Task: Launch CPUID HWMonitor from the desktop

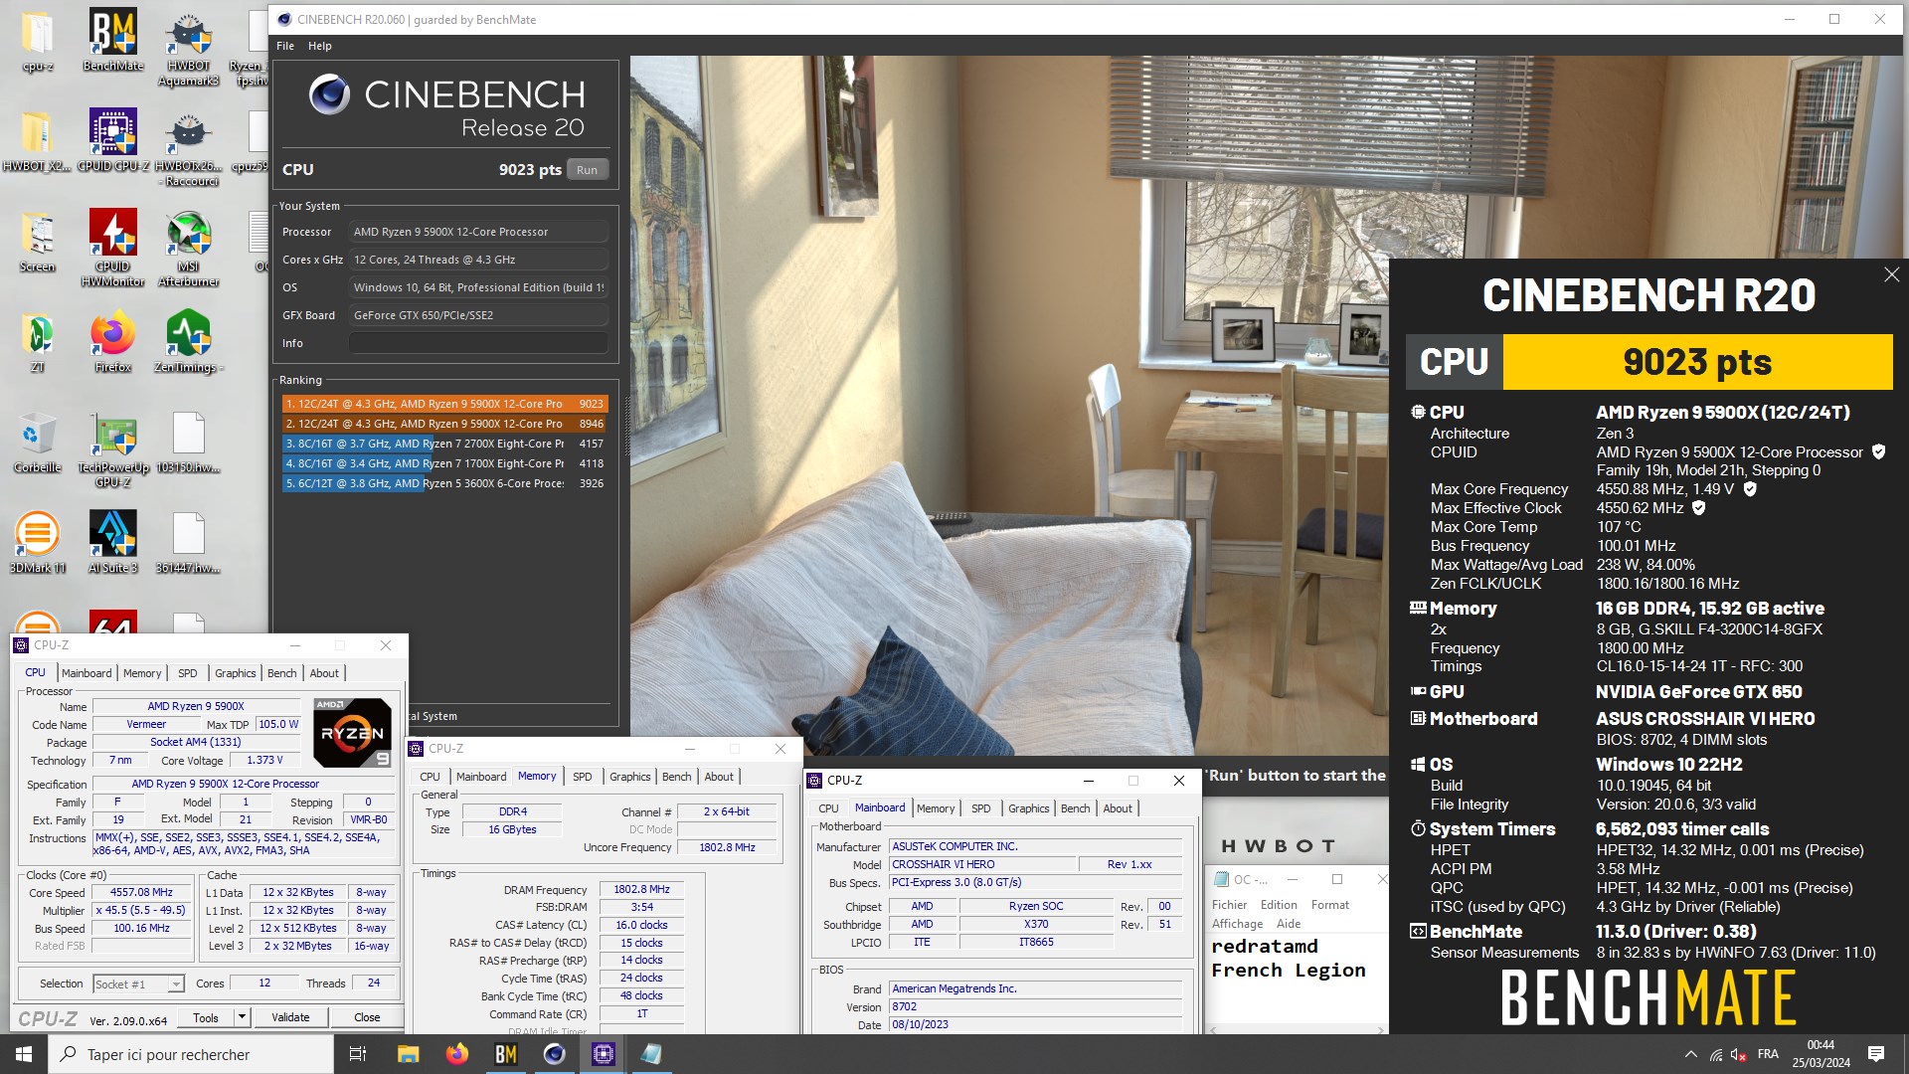Action: pyautogui.click(x=112, y=248)
